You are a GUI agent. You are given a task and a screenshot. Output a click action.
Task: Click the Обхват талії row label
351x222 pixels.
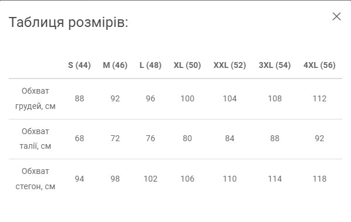[x=35, y=139]
